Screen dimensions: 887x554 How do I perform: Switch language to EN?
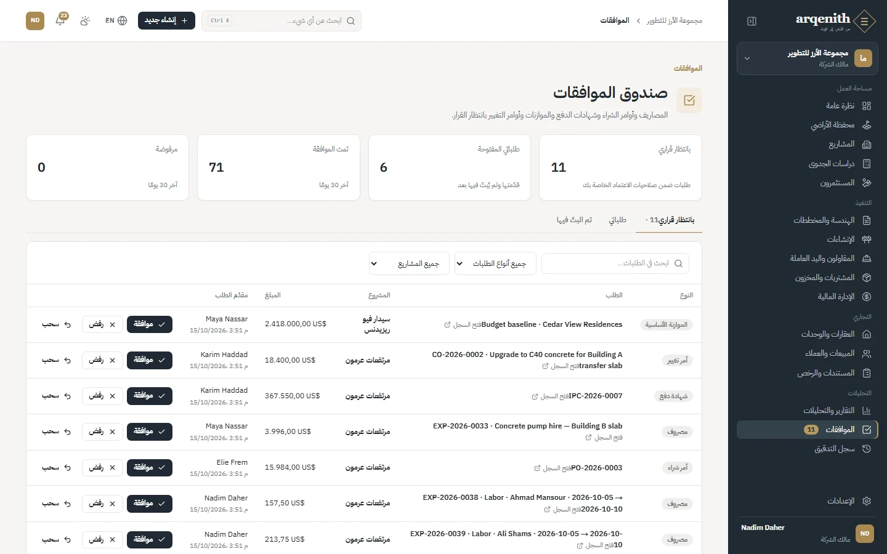(116, 20)
